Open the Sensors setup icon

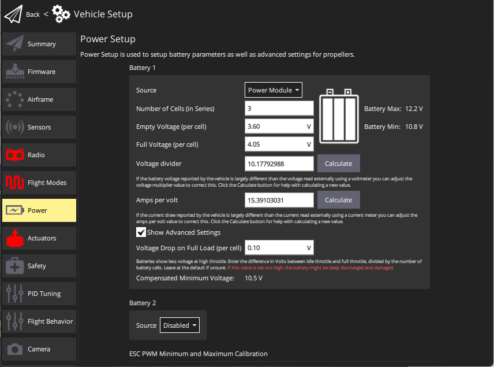[14, 127]
